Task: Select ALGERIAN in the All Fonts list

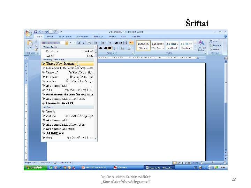Action: click(67, 133)
